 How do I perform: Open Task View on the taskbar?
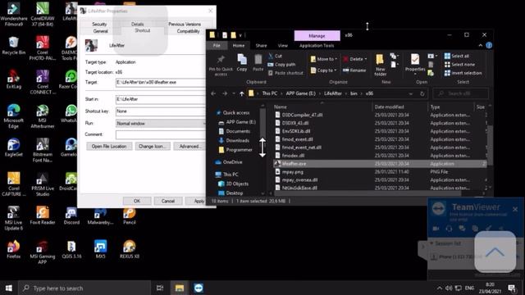(160, 288)
